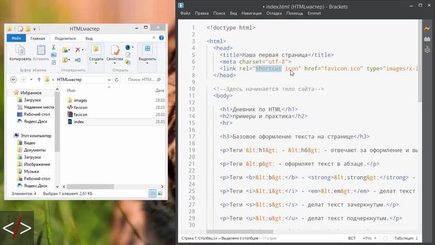Open the Вид menu in Brackets
Image resolution: width=435 pixels, height=245 pixels.
tap(233, 14)
